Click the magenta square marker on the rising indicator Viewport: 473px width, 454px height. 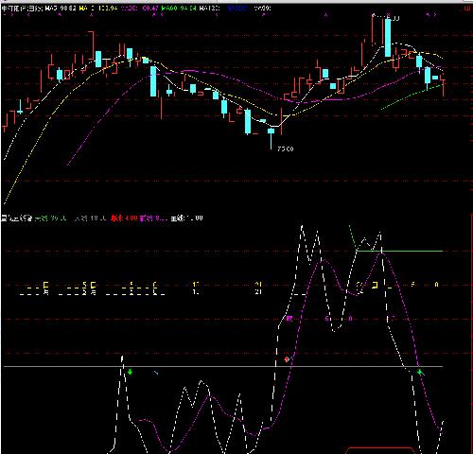(x=289, y=319)
